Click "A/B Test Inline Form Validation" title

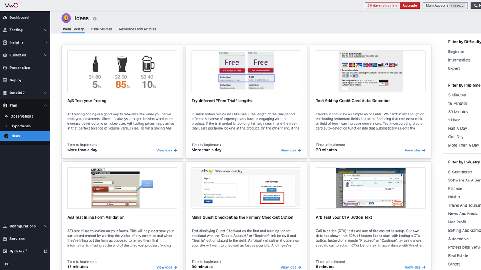pos(96,217)
